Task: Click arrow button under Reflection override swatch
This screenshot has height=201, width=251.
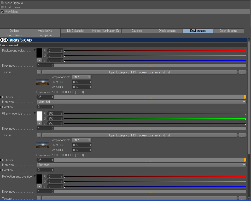Action: (39, 186)
